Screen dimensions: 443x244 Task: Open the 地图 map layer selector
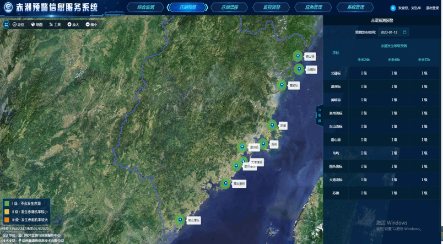click(37, 25)
